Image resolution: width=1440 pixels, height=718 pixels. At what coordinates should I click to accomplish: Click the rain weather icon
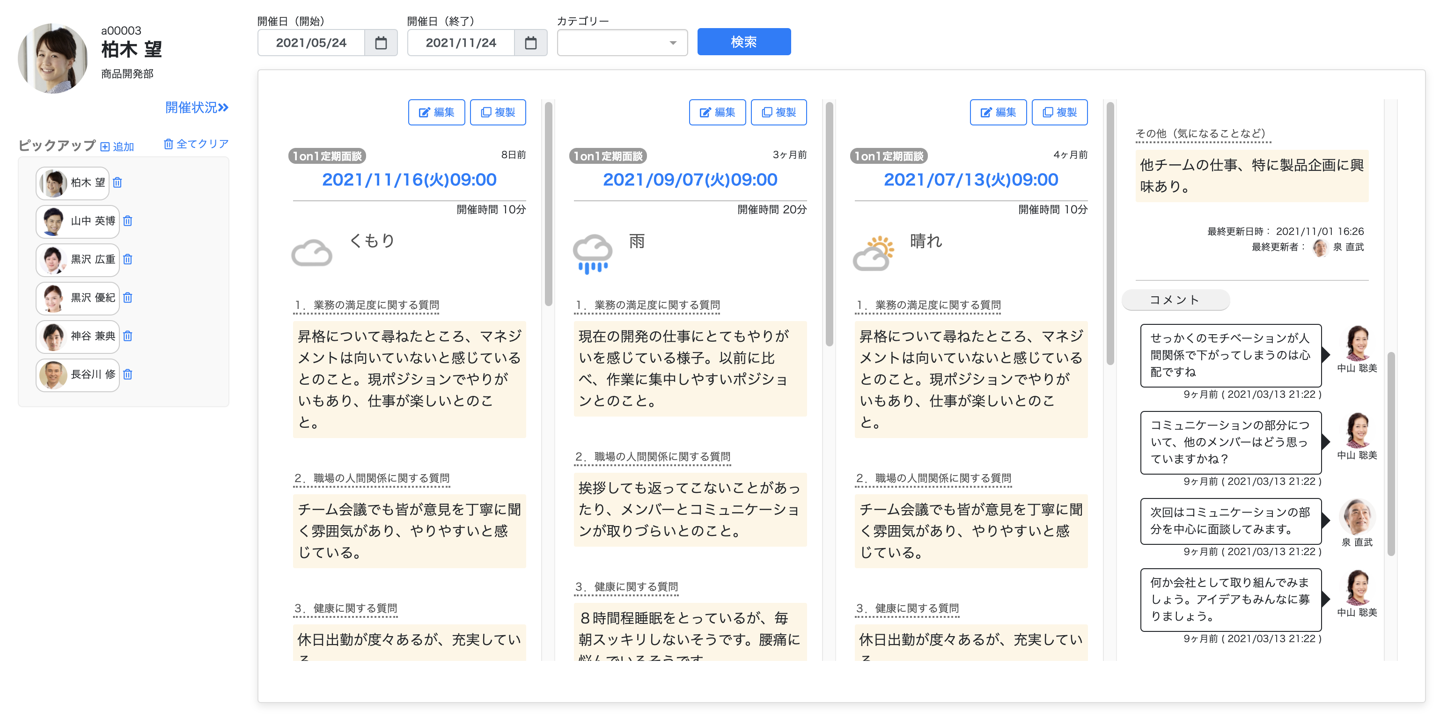pyautogui.click(x=593, y=254)
